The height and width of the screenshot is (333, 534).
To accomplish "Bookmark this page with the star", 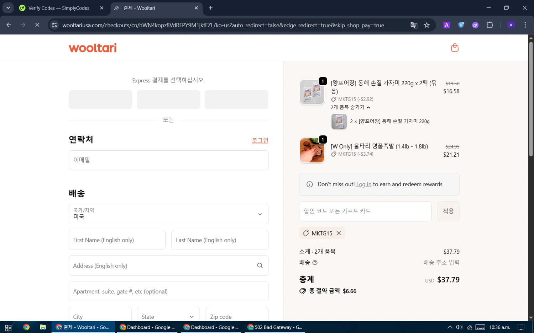I will 427,25.
